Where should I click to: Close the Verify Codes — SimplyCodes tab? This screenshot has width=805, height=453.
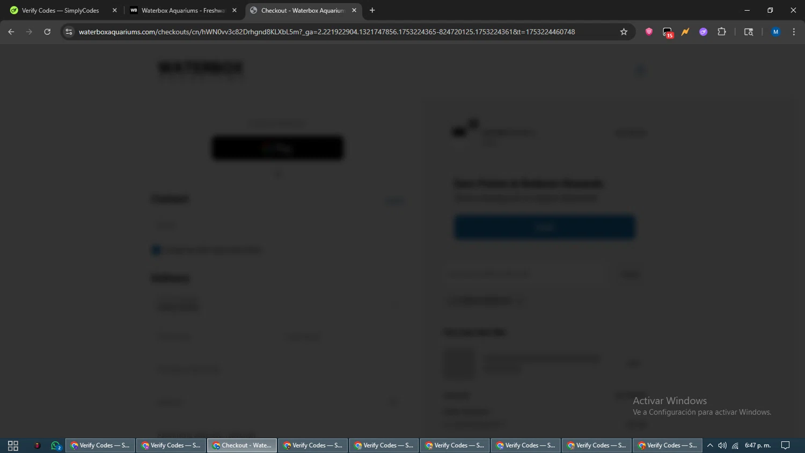click(114, 10)
